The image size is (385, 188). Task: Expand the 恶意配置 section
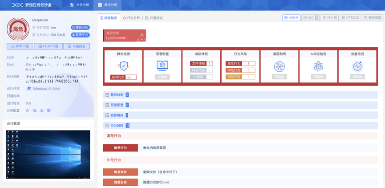(x=107, y=105)
